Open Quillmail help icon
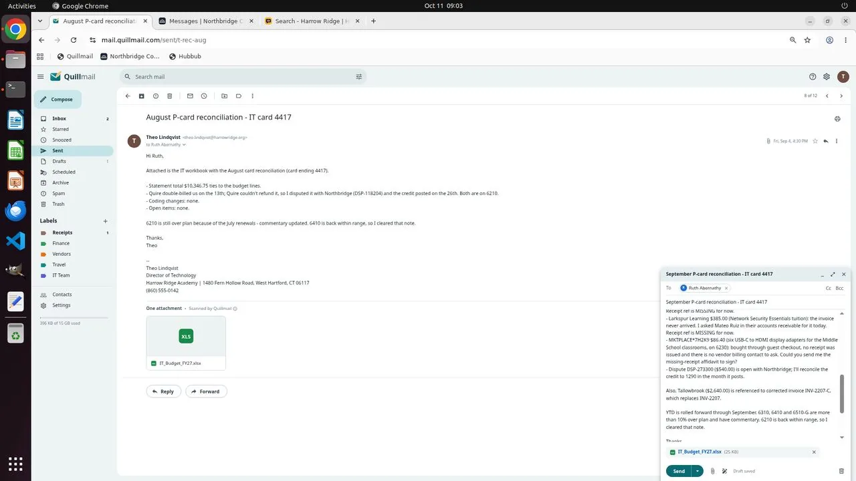This screenshot has width=856, height=481. (813, 77)
